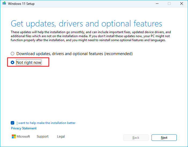This screenshot has width=188, height=147.
Task: Open the Privacy Statement link
Action: point(24,128)
